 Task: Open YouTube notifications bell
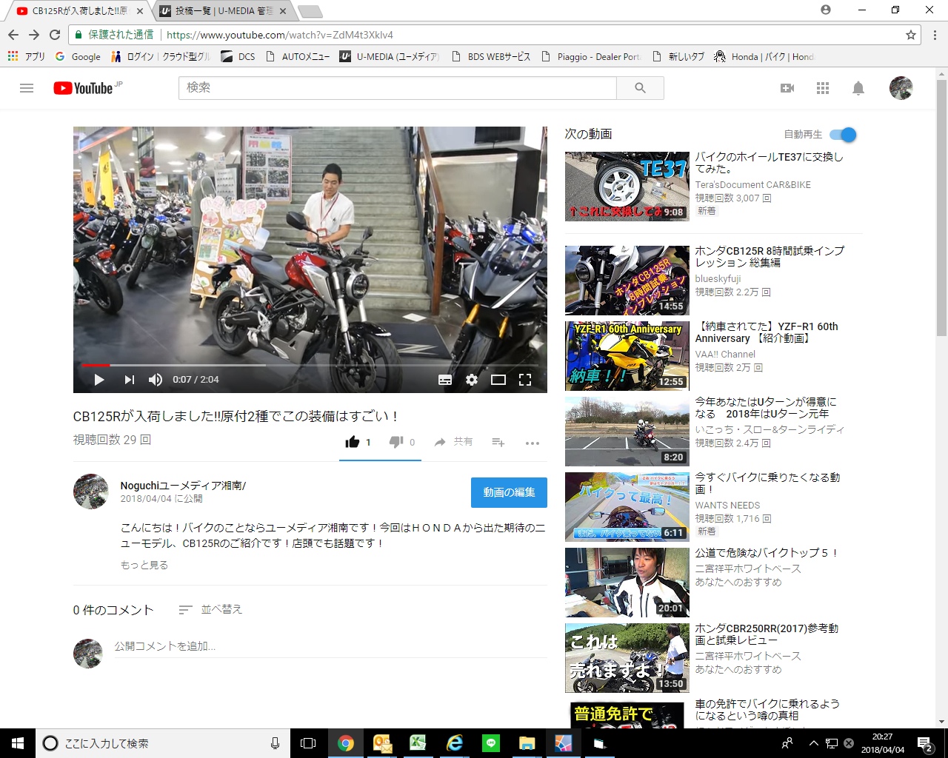(x=858, y=88)
